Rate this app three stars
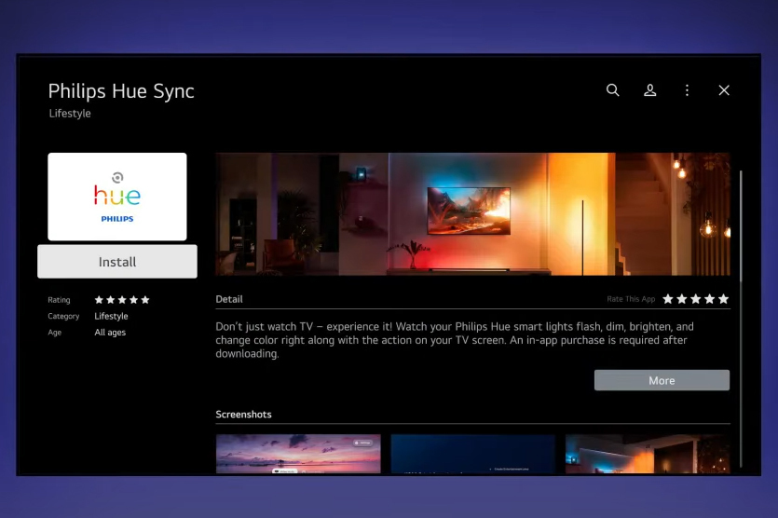Viewport: 778px width, 518px height. coord(696,299)
